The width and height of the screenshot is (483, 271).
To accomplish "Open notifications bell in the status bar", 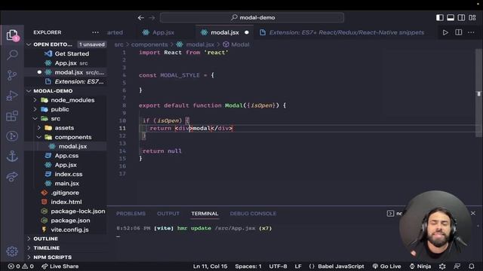I will (472, 266).
